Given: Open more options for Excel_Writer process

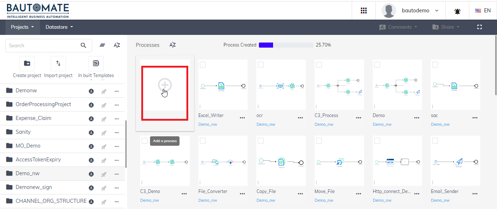Looking at the screenshot, I should 242,118.
